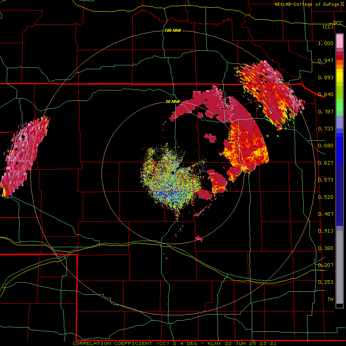Select the 0.467 scale value
Viewport: 346px width, 346px height.
click(x=326, y=214)
